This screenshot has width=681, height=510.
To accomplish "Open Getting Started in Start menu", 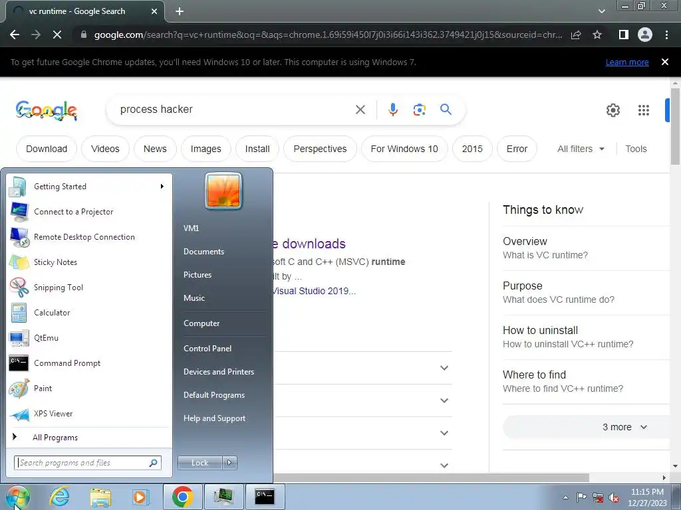I will (x=88, y=187).
